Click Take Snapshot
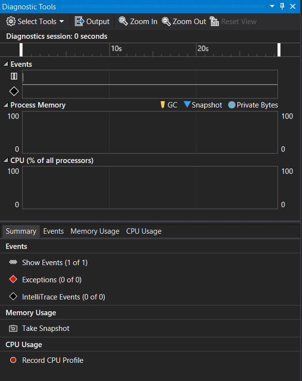Screen dimensions: 302x381 tap(46, 328)
